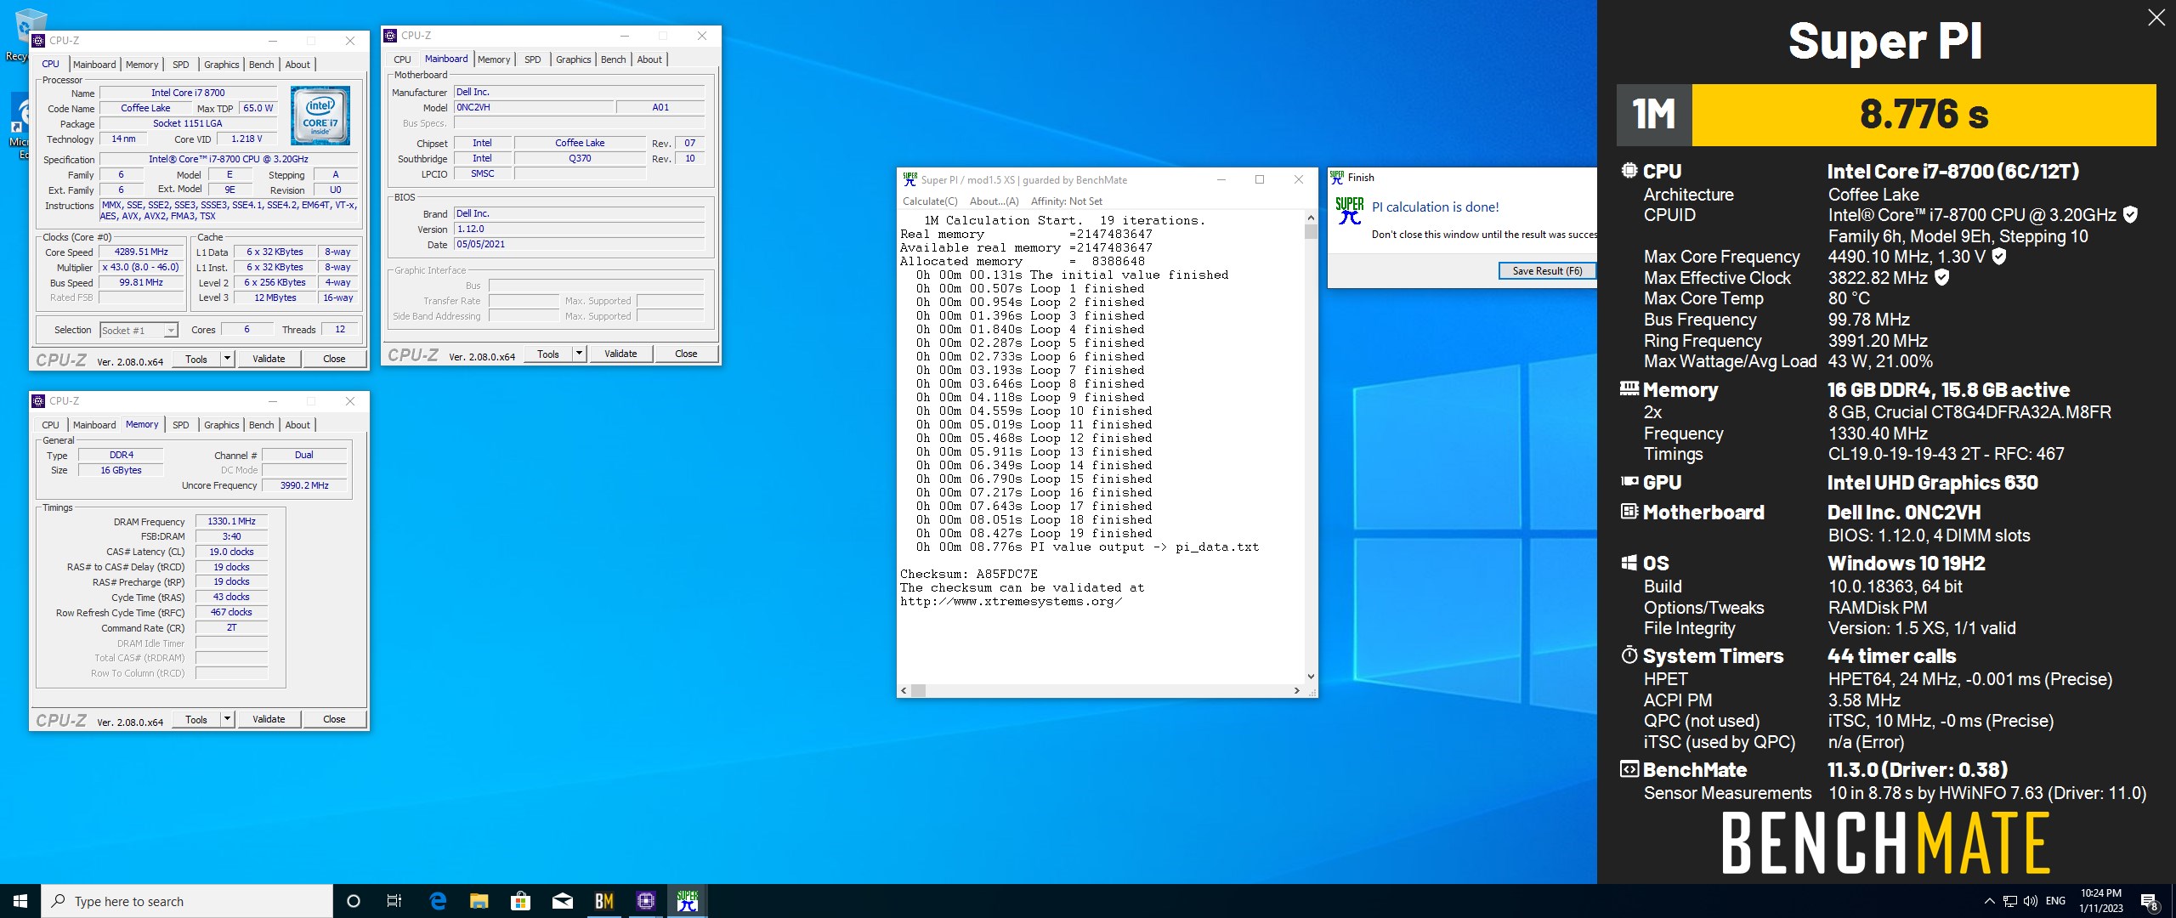The height and width of the screenshot is (918, 2176).
Task: Open the BenchMate app in the taskbar
Action: click(x=604, y=901)
